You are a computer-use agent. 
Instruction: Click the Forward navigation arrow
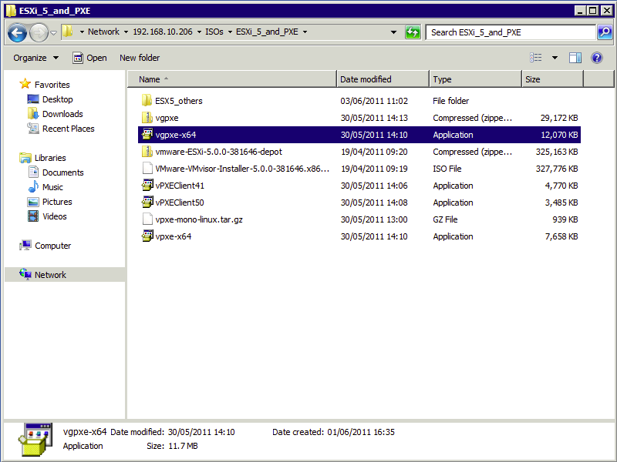(39, 32)
